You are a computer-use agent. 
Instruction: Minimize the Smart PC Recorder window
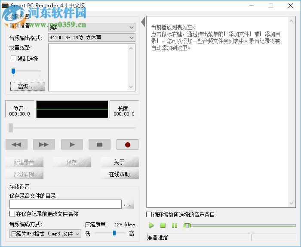[x=252, y=6]
